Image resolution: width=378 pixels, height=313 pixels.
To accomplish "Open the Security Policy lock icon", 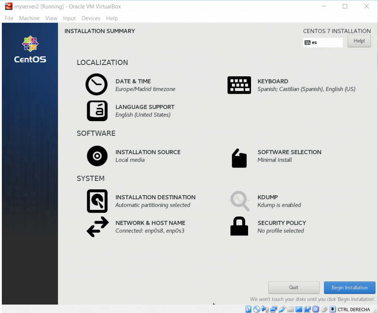I will pos(239,226).
